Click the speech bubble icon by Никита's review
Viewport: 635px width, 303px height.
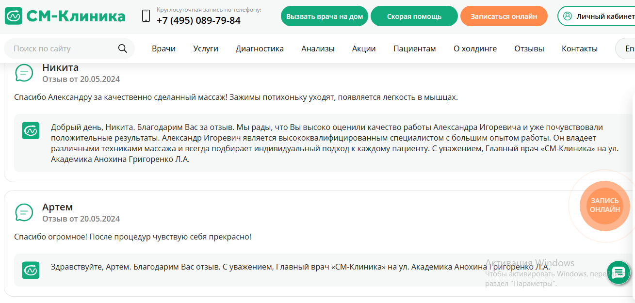coord(24,73)
